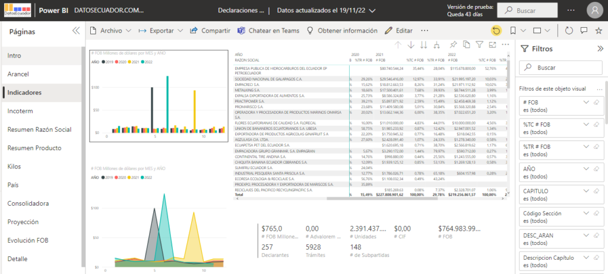This screenshot has width=608, height=274.
Task: Open the bookmarks icon in the toolbar
Action: coord(513,31)
